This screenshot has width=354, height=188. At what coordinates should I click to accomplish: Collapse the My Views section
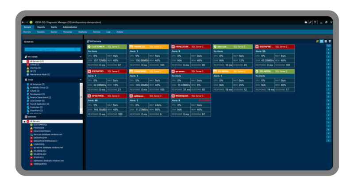pos(81,57)
